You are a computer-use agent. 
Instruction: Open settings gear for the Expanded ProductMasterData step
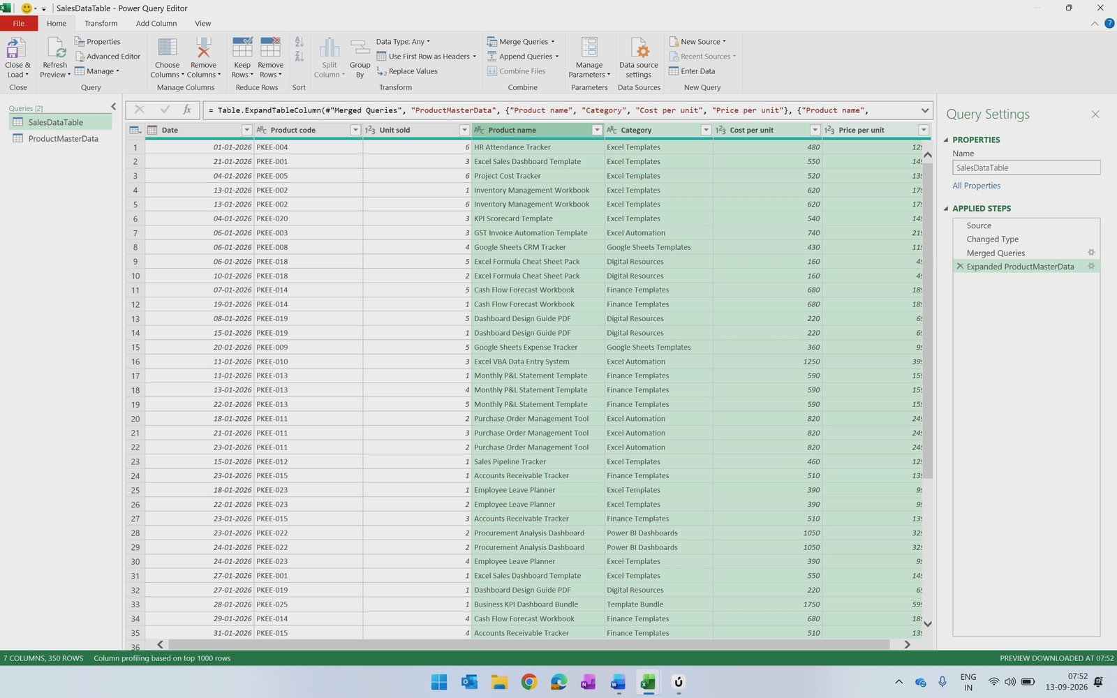1091,267
